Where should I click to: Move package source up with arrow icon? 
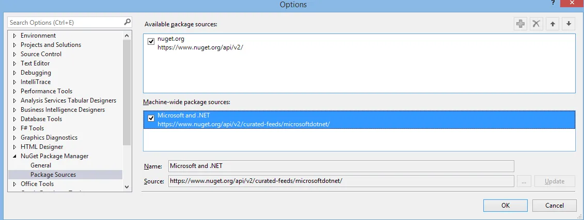click(x=553, y=24)
